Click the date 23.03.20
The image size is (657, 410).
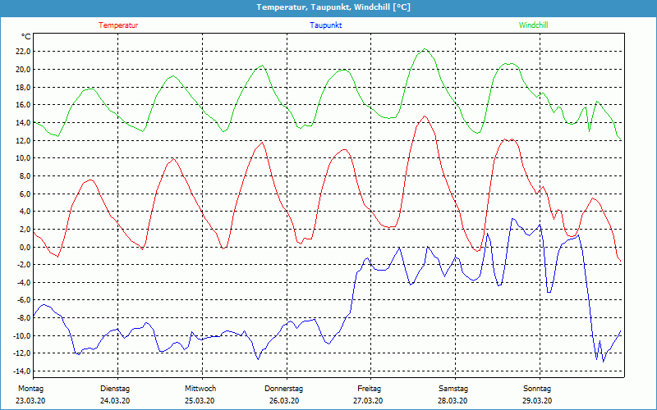[30, 401]
